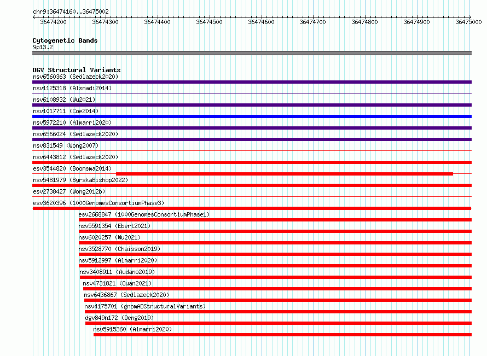Click the Cytogenetic Bands track title
The image size is (487, 356).
(x=65, y=40)
